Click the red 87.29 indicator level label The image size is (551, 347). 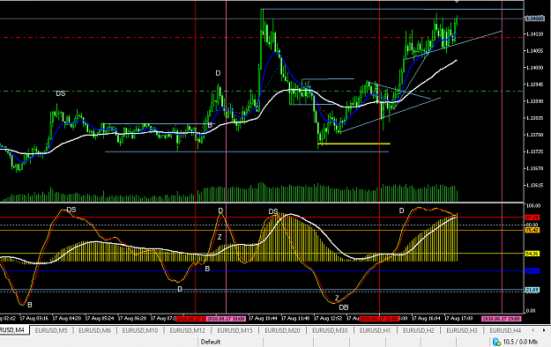point(532,218)
